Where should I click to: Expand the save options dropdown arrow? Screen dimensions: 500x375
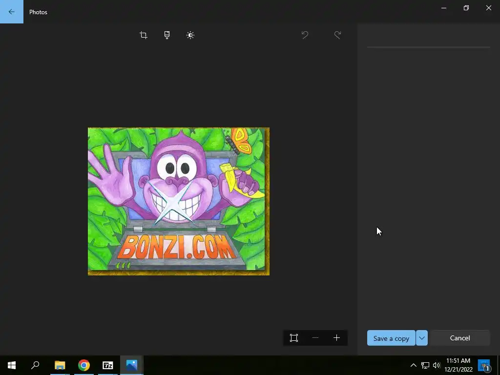(421, 338)
